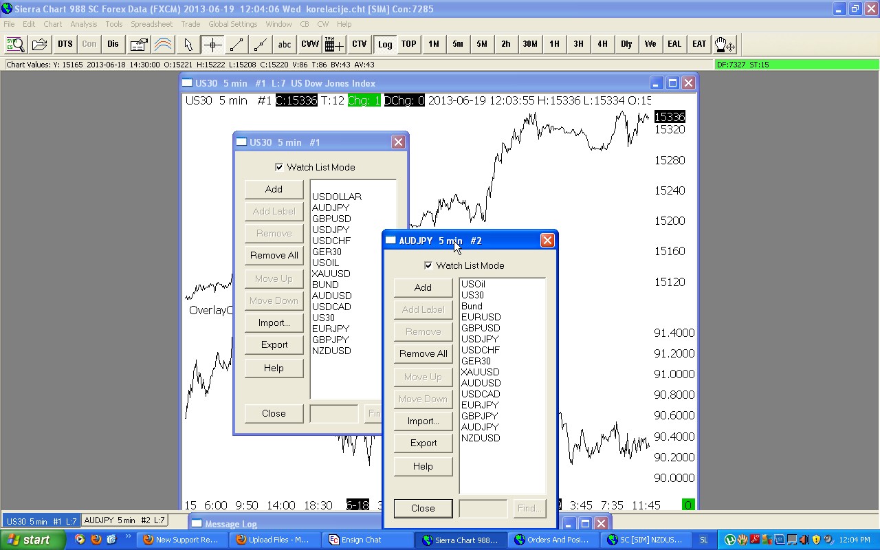Screen dimensions: 880x550
Task: Open Orders And Positions taskbar window
Action: 554,540
